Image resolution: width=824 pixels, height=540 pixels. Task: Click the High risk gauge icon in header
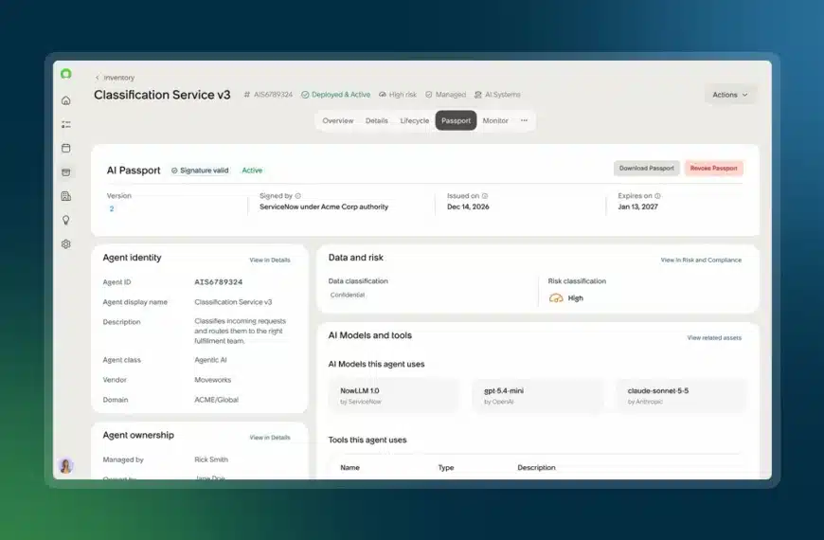pos(383,95)
